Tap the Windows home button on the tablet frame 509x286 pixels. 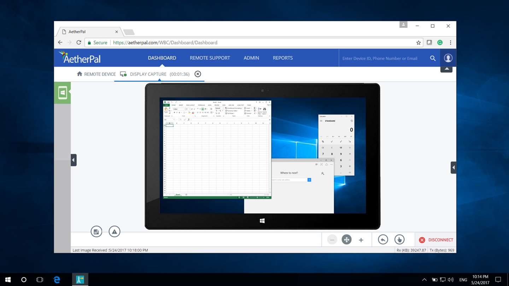pos(262,221)
